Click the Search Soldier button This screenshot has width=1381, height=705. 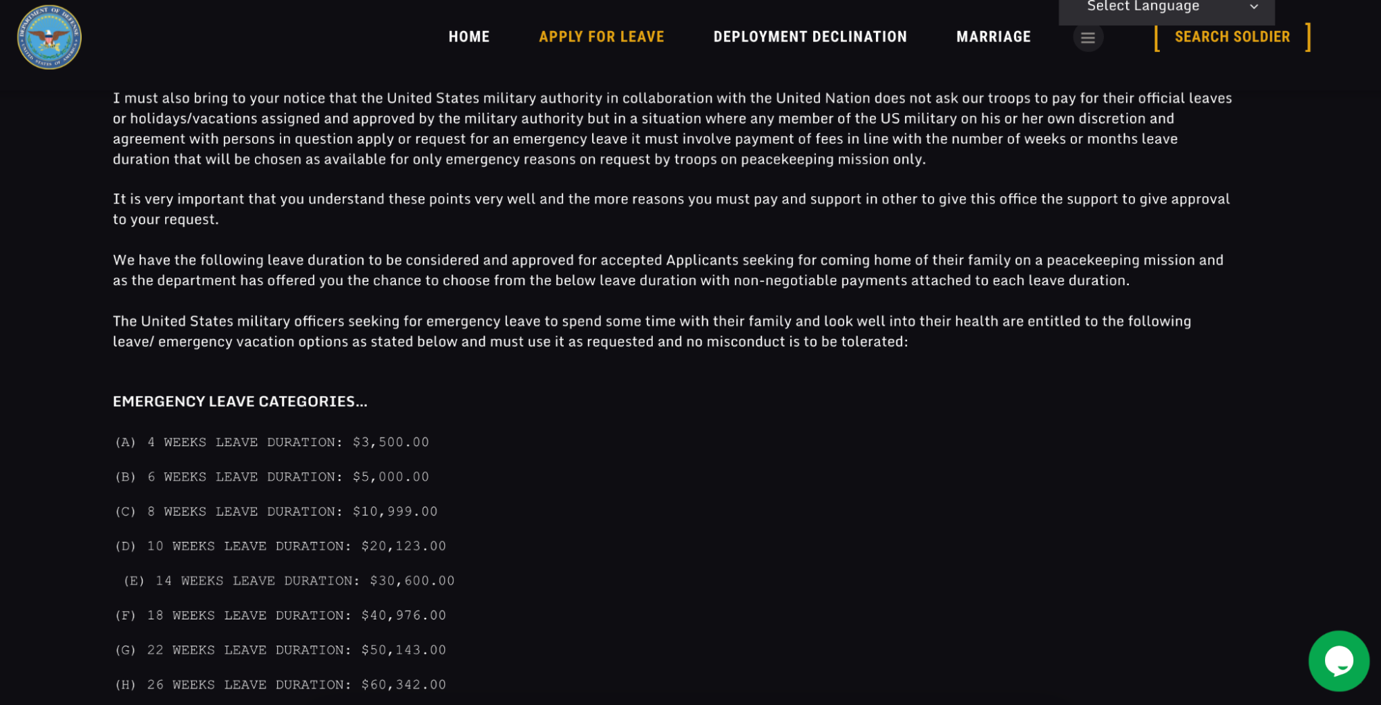tap(1232, 37)
